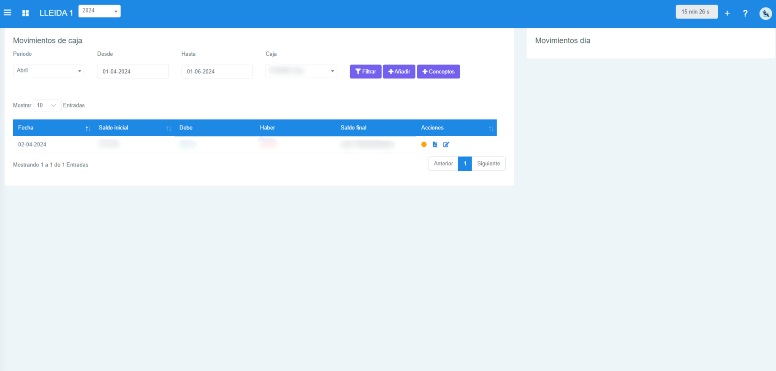Expand the Periodo dropdown showing Abril
776x371 pixels.
click(x=49, y=71)
